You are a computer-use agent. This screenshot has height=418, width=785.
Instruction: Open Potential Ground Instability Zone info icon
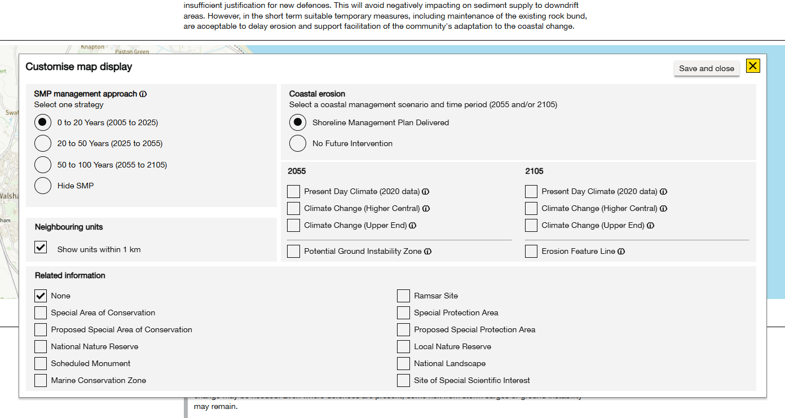click(428, 252)
